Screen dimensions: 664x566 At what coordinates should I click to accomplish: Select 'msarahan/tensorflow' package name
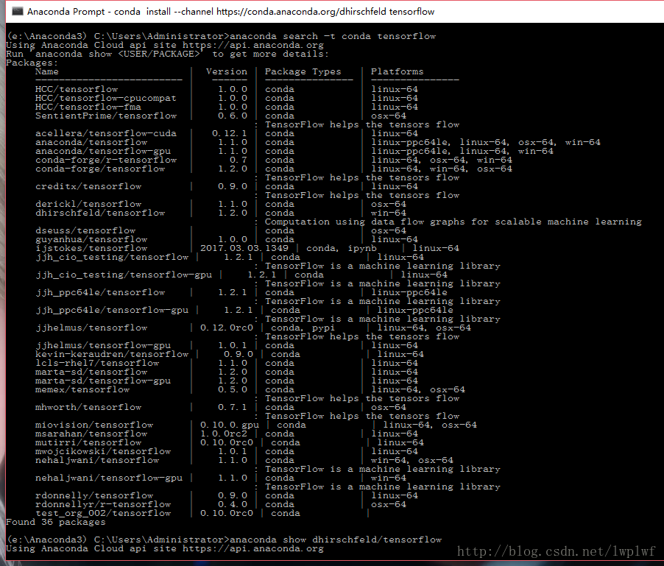(x=91, y=434)
